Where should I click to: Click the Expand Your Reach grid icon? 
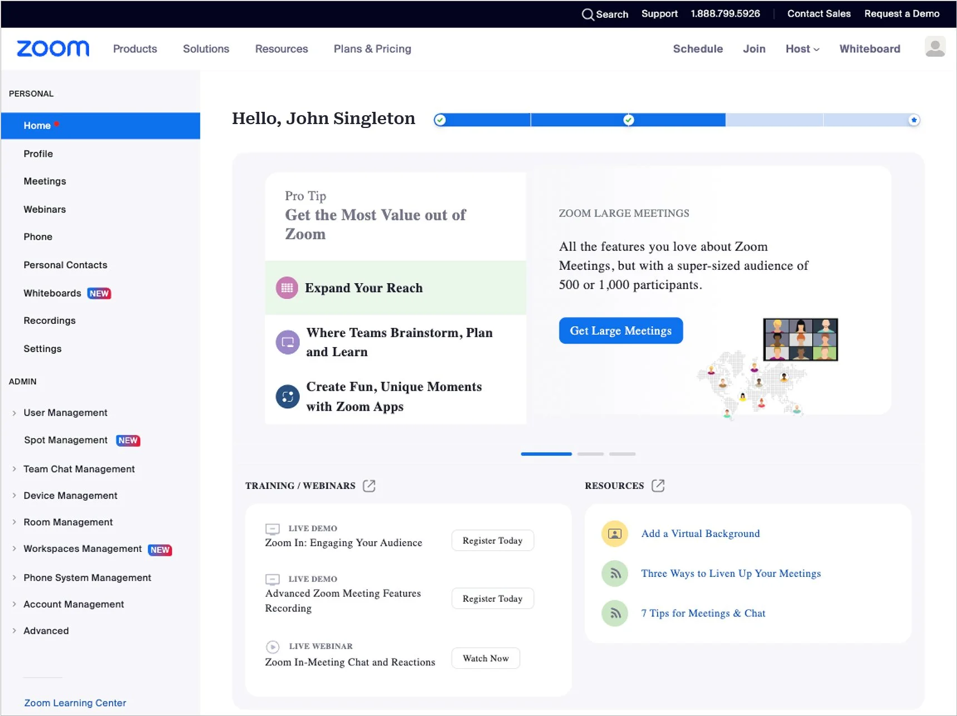tap(287, 288)
